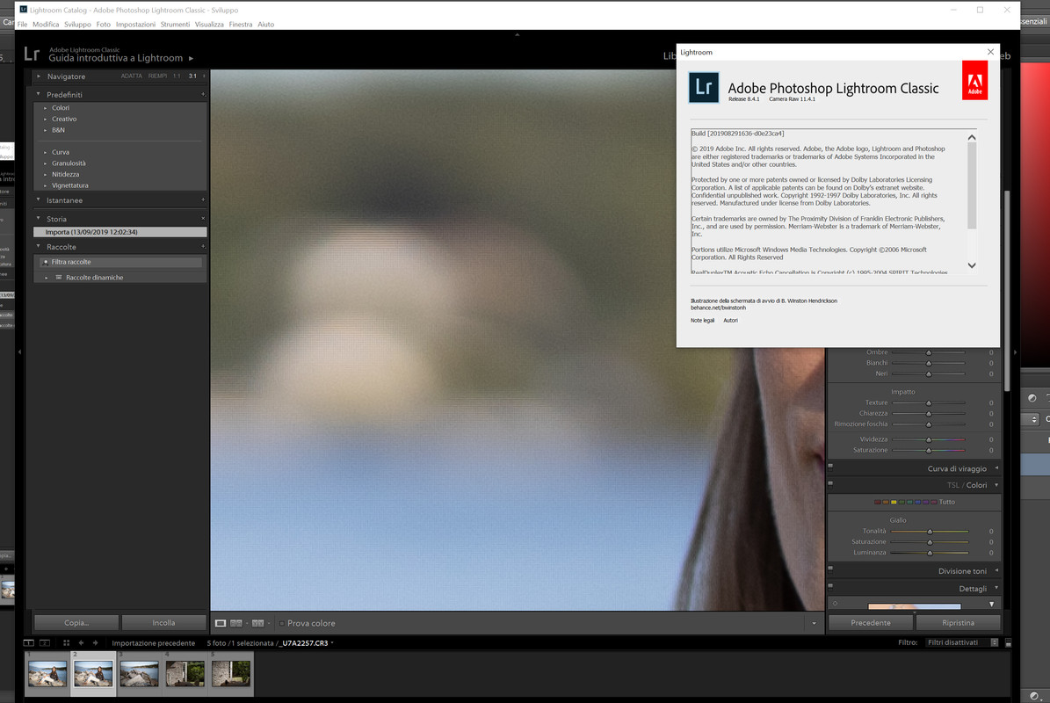The width and height of the screenshot is (1050, 703).
Task: Set Navigatore zoom to ADATTA
Action: 131,76
